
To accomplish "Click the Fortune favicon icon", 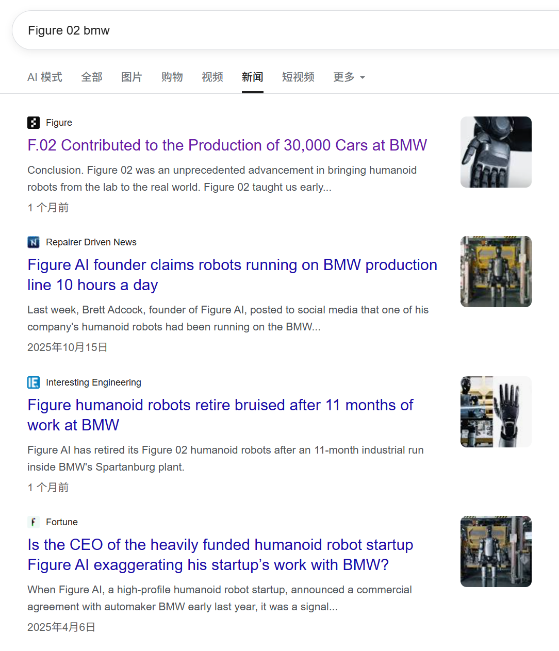I will tap(34, 522).
